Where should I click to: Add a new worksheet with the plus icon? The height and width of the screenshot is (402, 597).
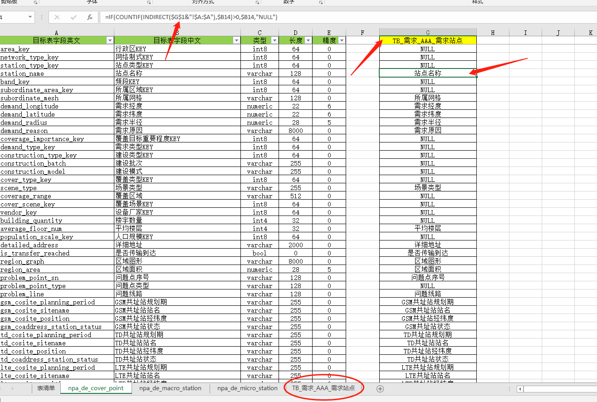pyautogui.click(x=380, y=388)
